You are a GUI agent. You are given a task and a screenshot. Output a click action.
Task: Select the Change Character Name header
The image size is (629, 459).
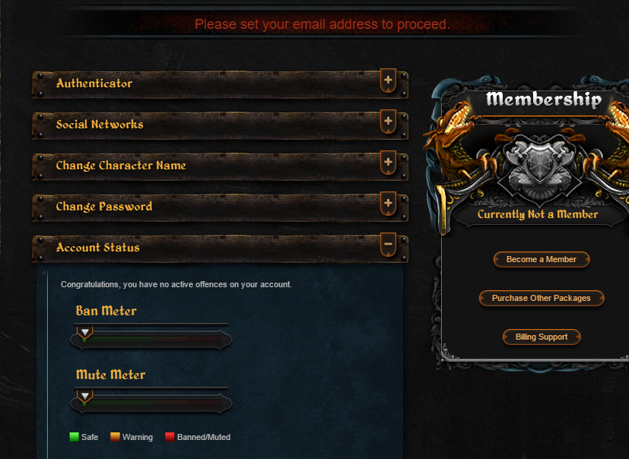[x=221, y=166]
